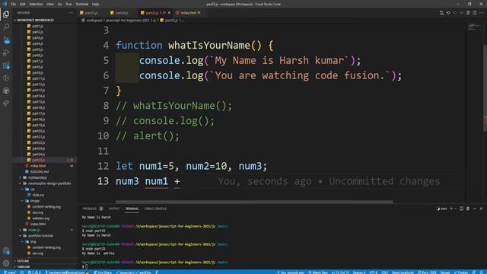This screenshot has height=274, width=487.
Task: Change language mode Babel JavaScript
Action: point(403,272)
